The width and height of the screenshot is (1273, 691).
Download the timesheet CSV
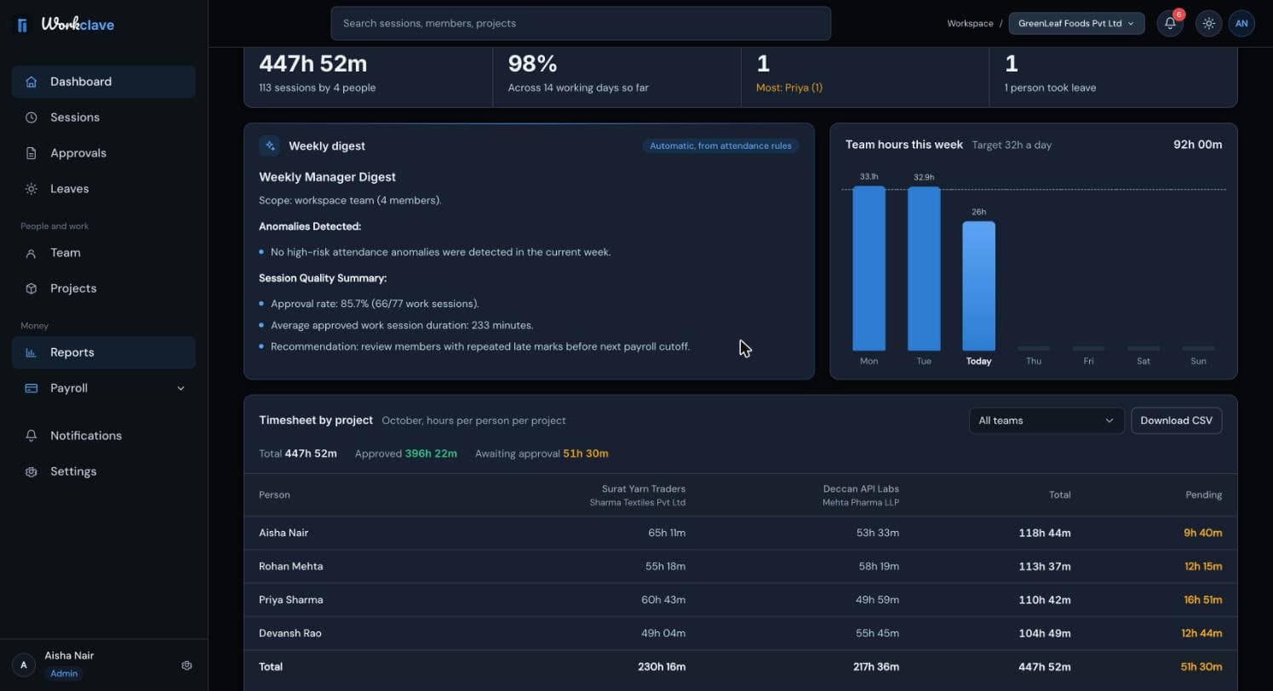1176,420
